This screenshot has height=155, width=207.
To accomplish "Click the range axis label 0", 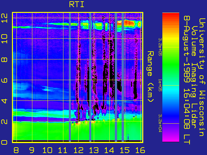I will tap(4, 142).
